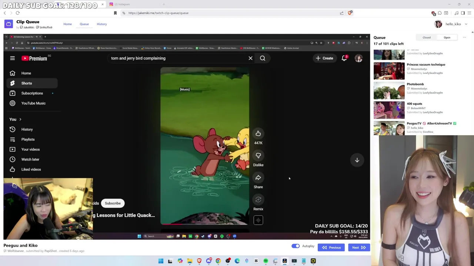Select Princess vacuum technique clip thumbnail
This screenshot has width=474, height=266.
[389, 71]
